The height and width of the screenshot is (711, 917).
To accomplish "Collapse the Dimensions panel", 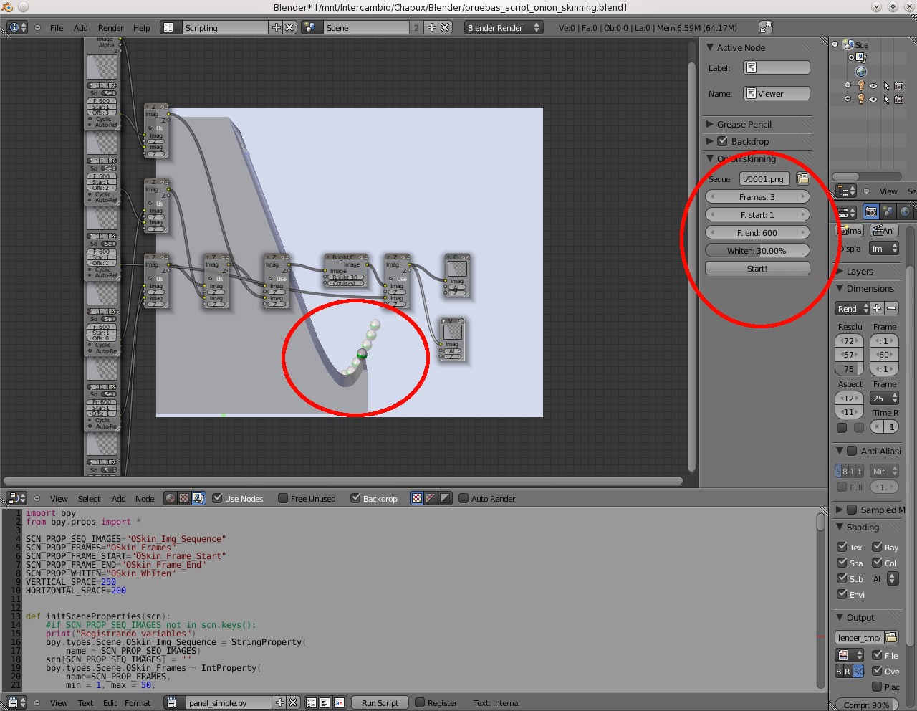I will click(x=840, y=288).
